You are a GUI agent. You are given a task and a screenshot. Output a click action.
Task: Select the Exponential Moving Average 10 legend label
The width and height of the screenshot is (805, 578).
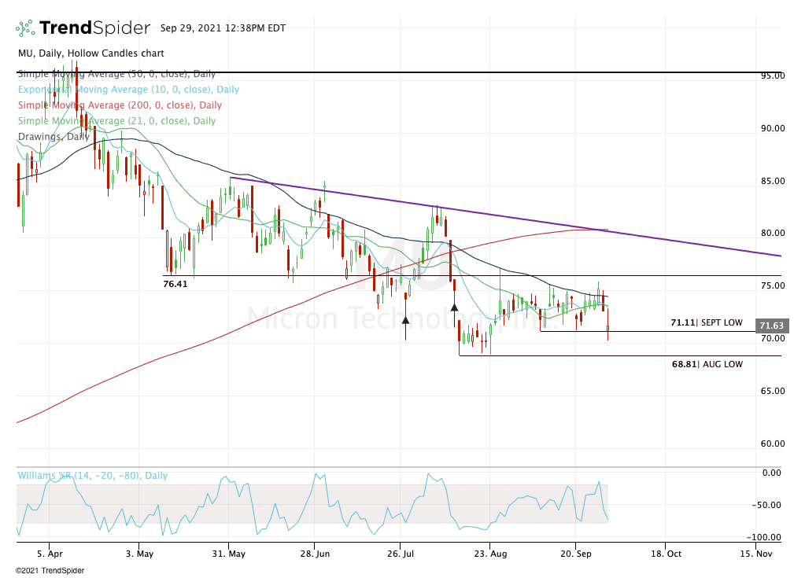[x=128, y=89]
